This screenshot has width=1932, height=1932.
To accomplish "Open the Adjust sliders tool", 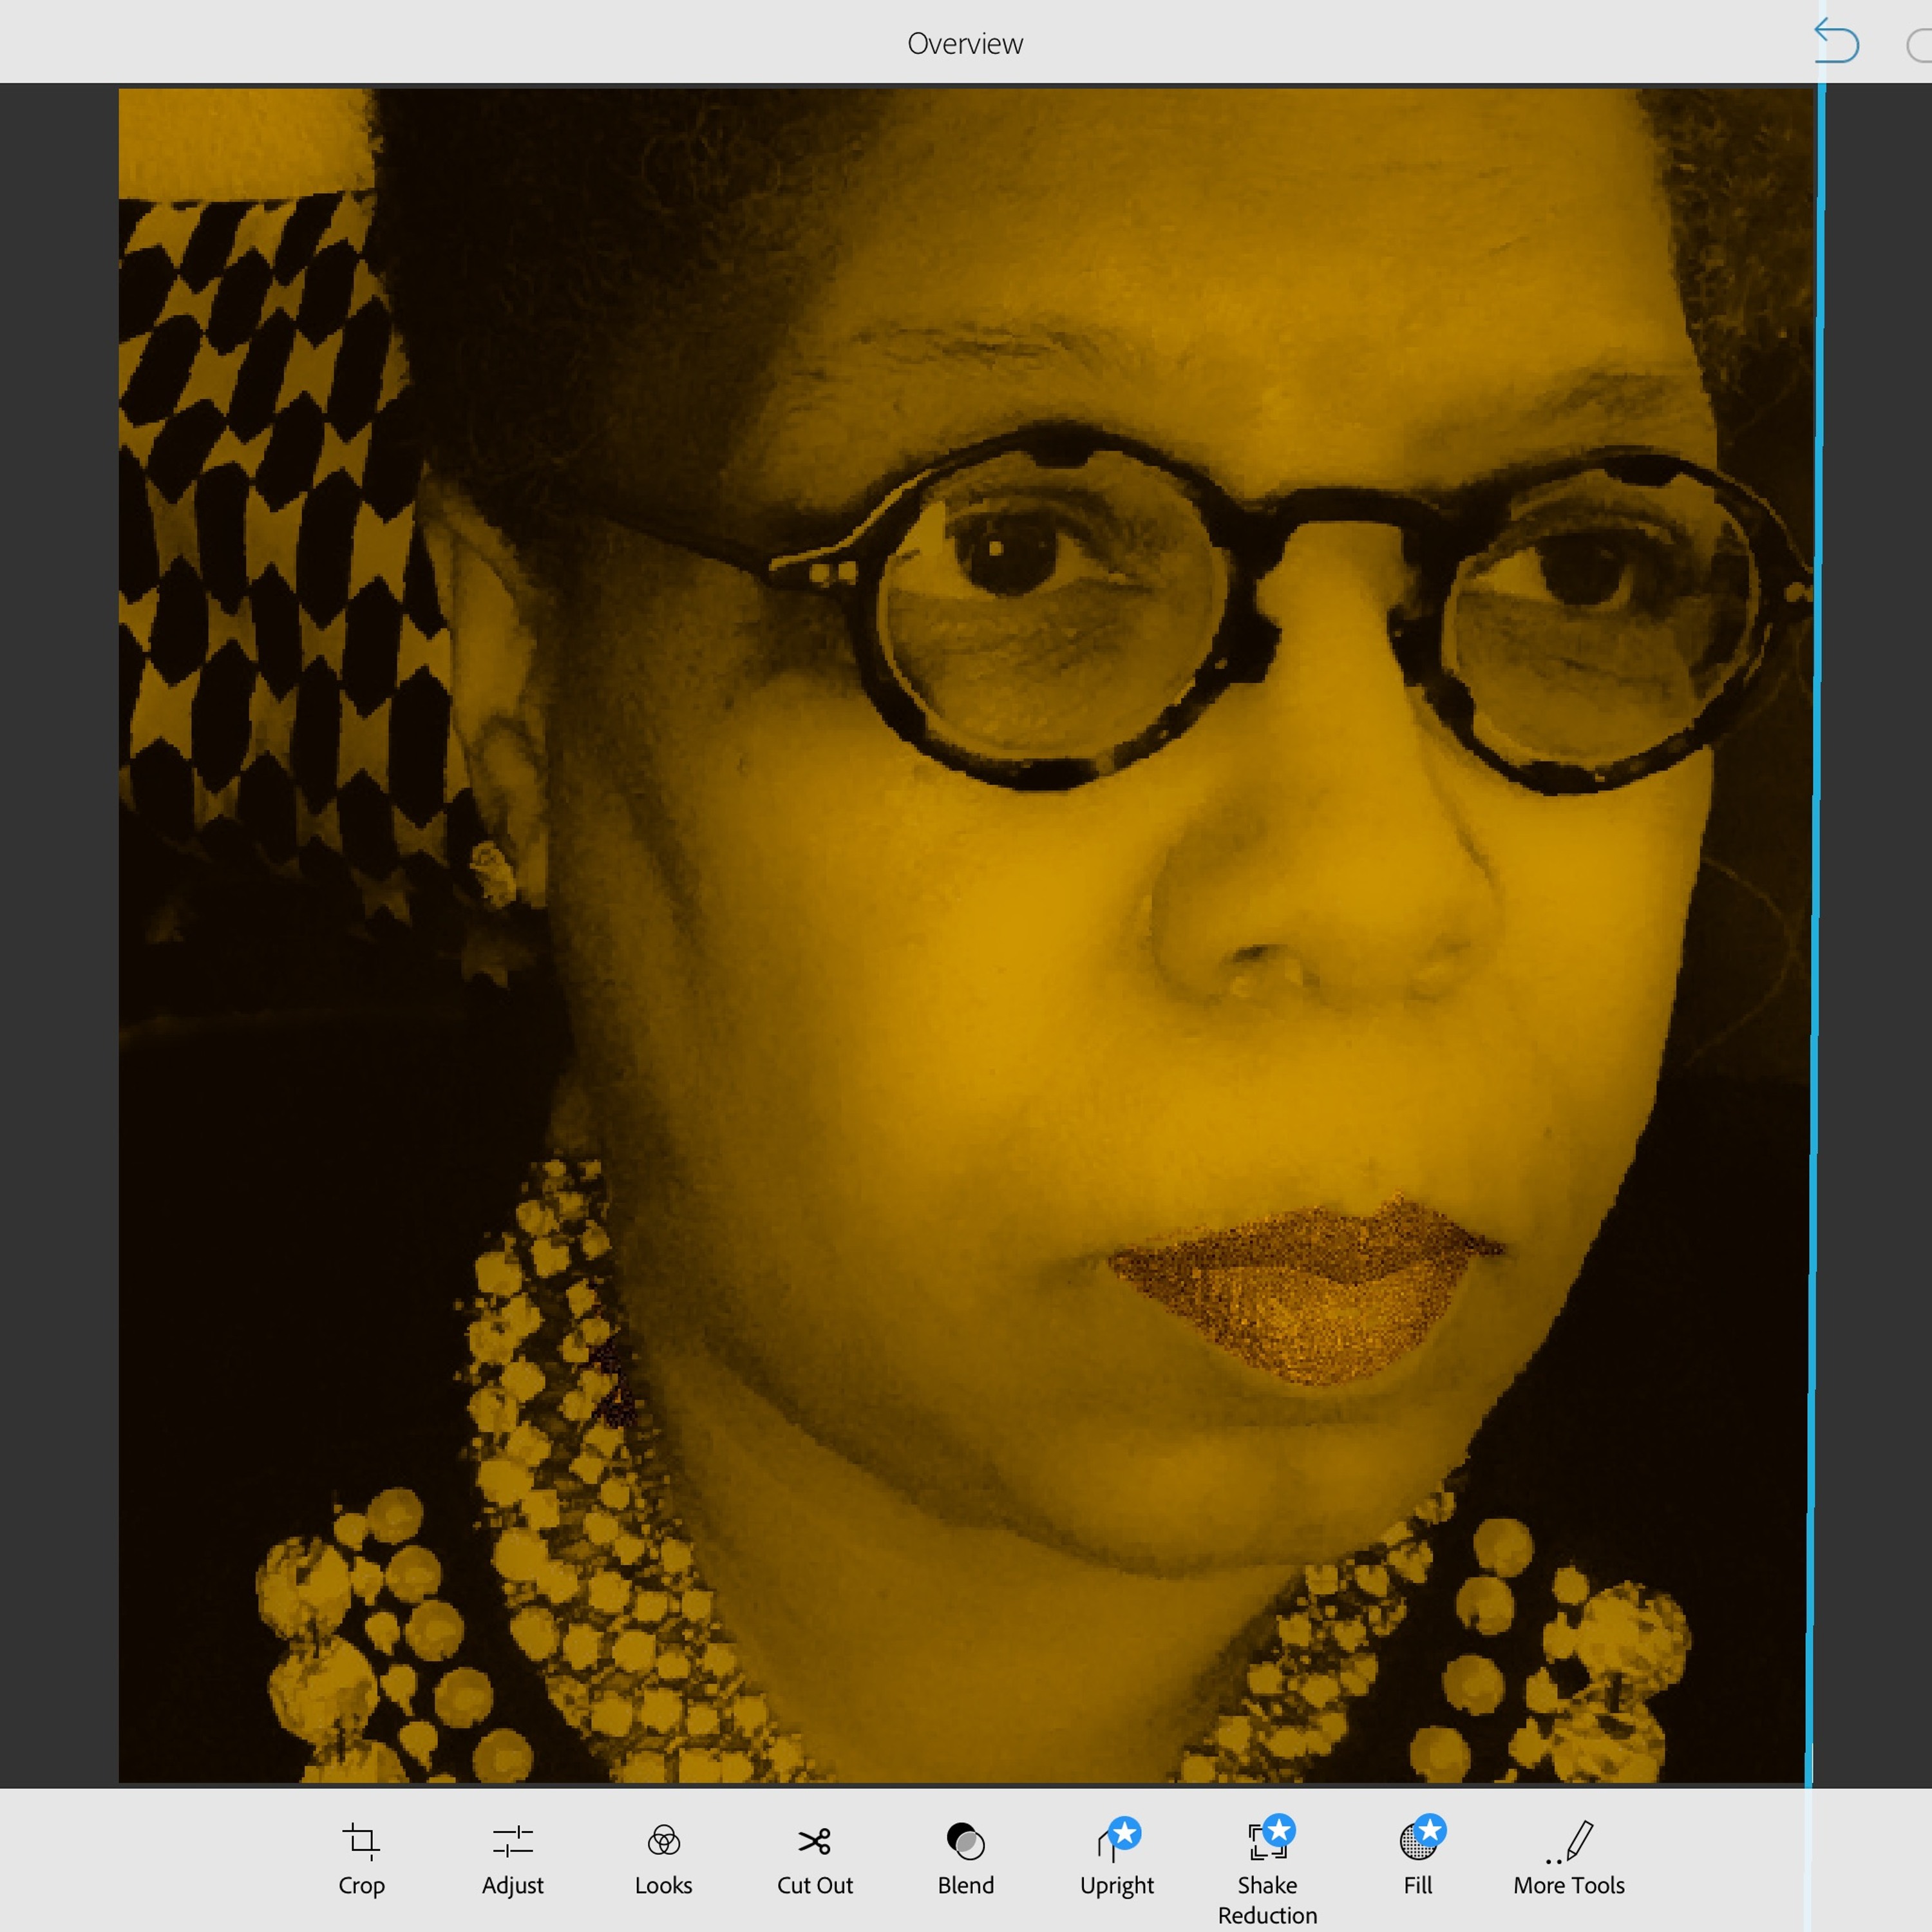I will coord(512,1860).
